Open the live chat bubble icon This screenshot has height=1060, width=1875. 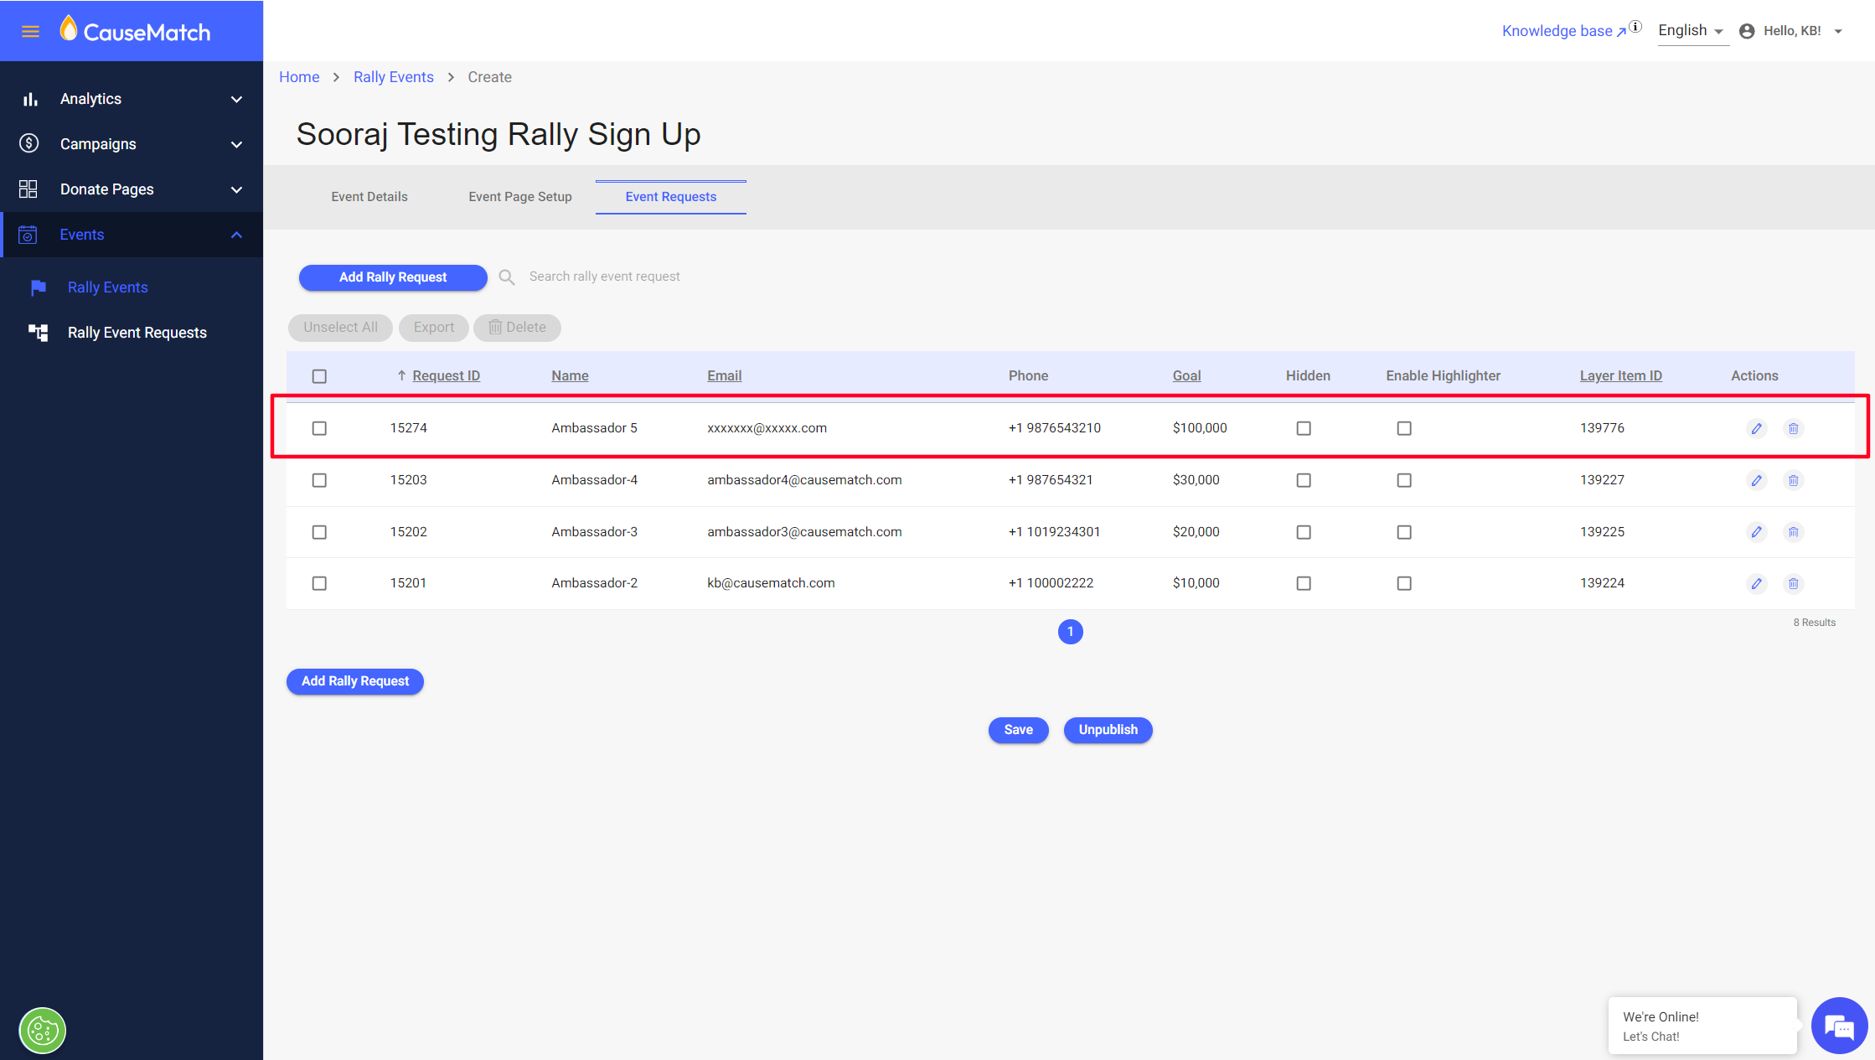click(x=1838, y=1026)
